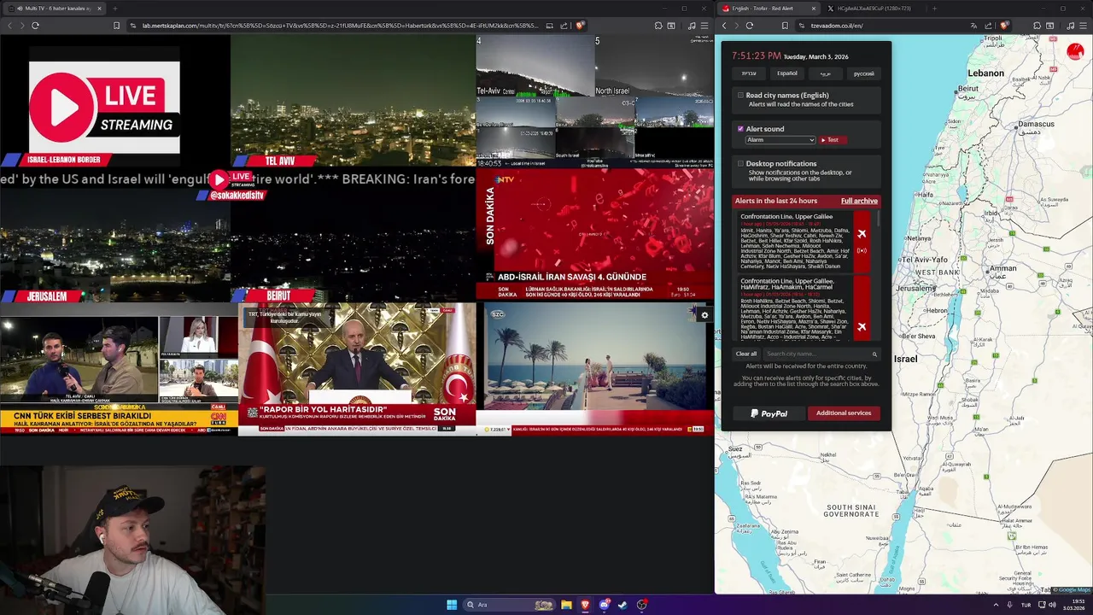Share the tzevaadom.co.il page
Screen dimensions: 1093x615
[x=990, y=26]
